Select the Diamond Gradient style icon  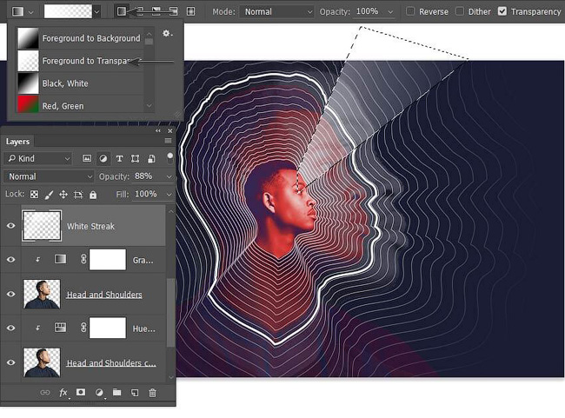190,11
